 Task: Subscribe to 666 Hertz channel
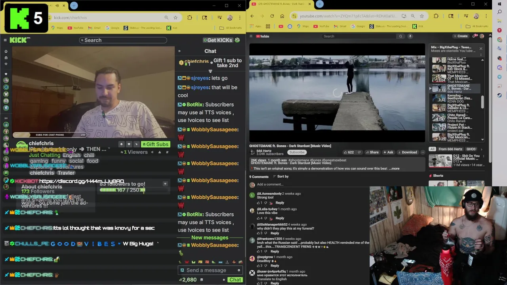[x=297, y=152]
